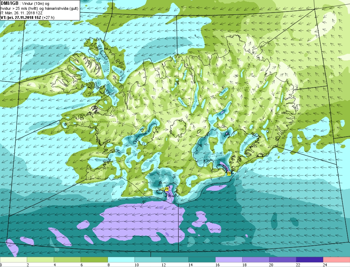The image size is (350, 267).
Task: Click the 'hviður > 25 m/s (hvítt)' caption line
Action: 19,8
